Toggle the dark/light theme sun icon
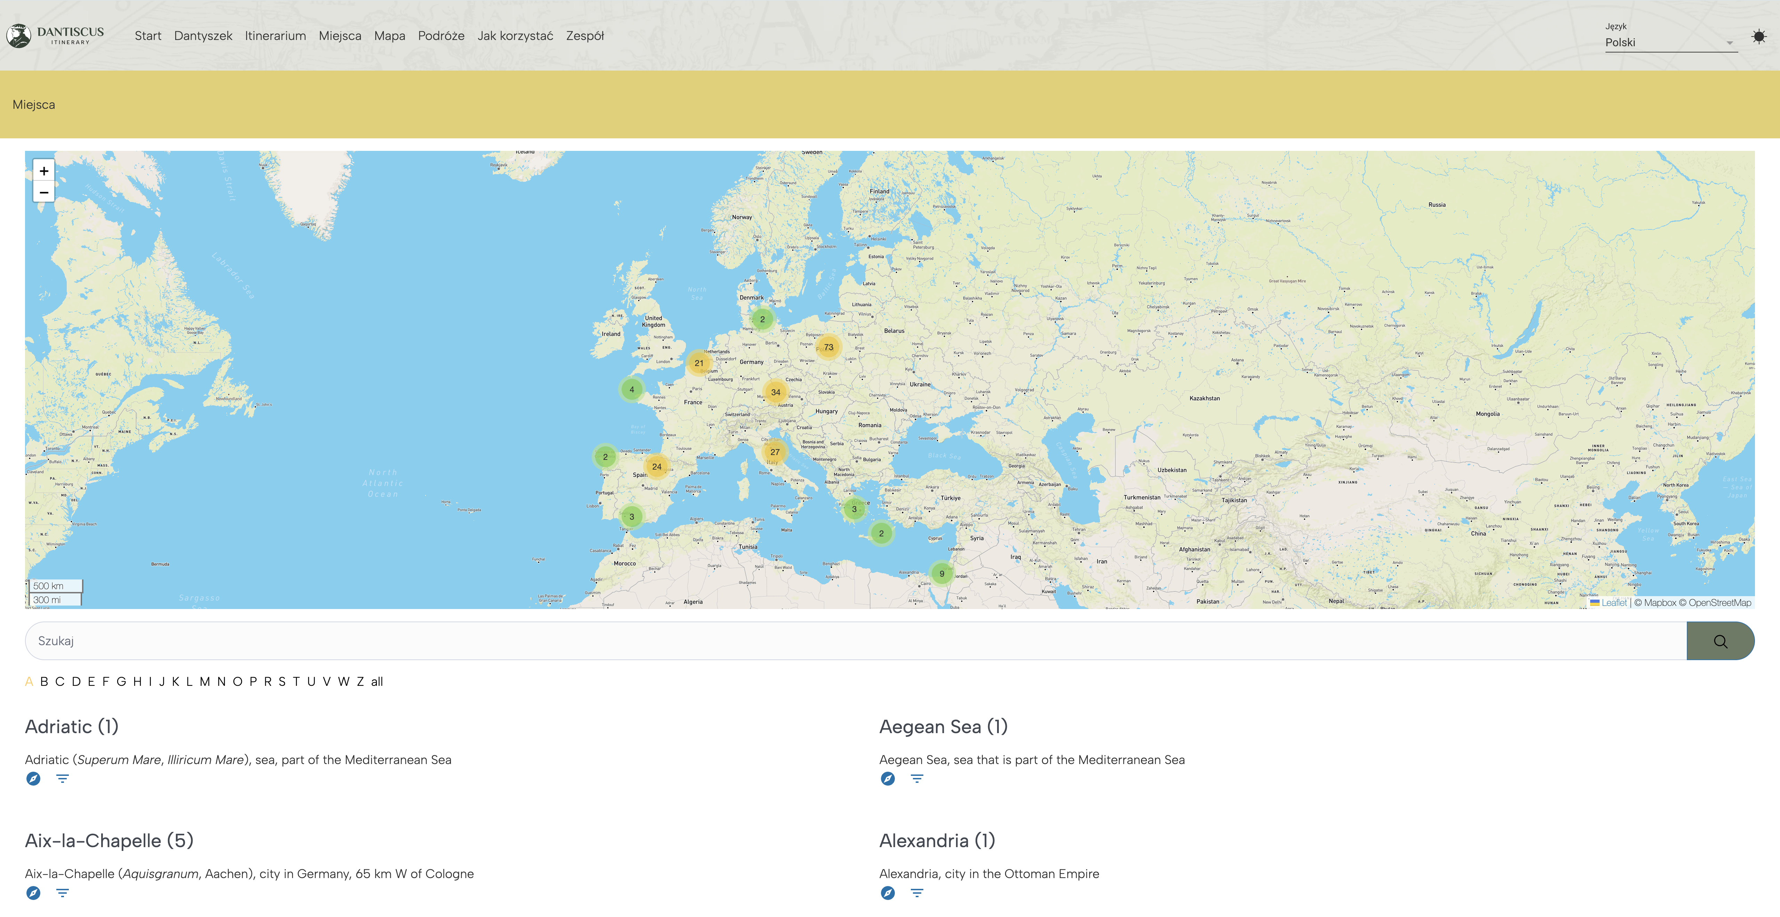 tap(1758, 36)
